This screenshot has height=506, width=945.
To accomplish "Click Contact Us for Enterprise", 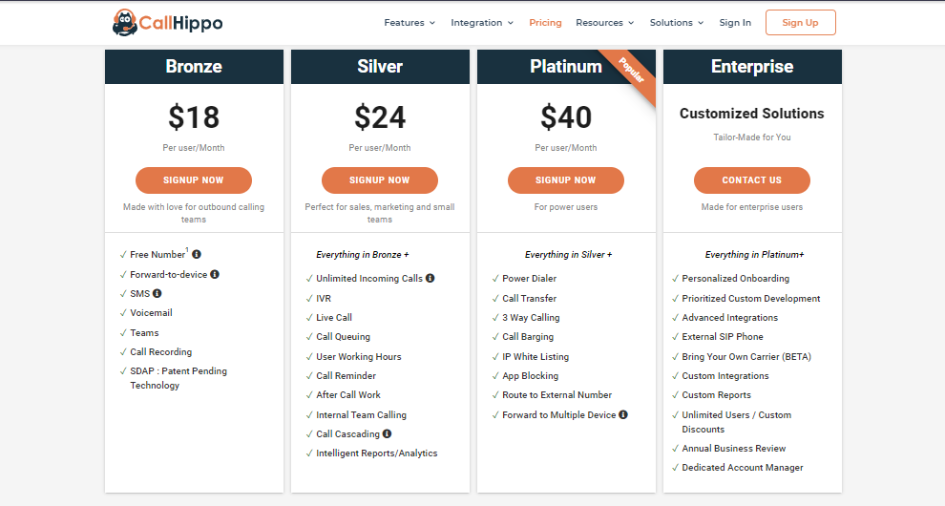I will click(751, 180).
